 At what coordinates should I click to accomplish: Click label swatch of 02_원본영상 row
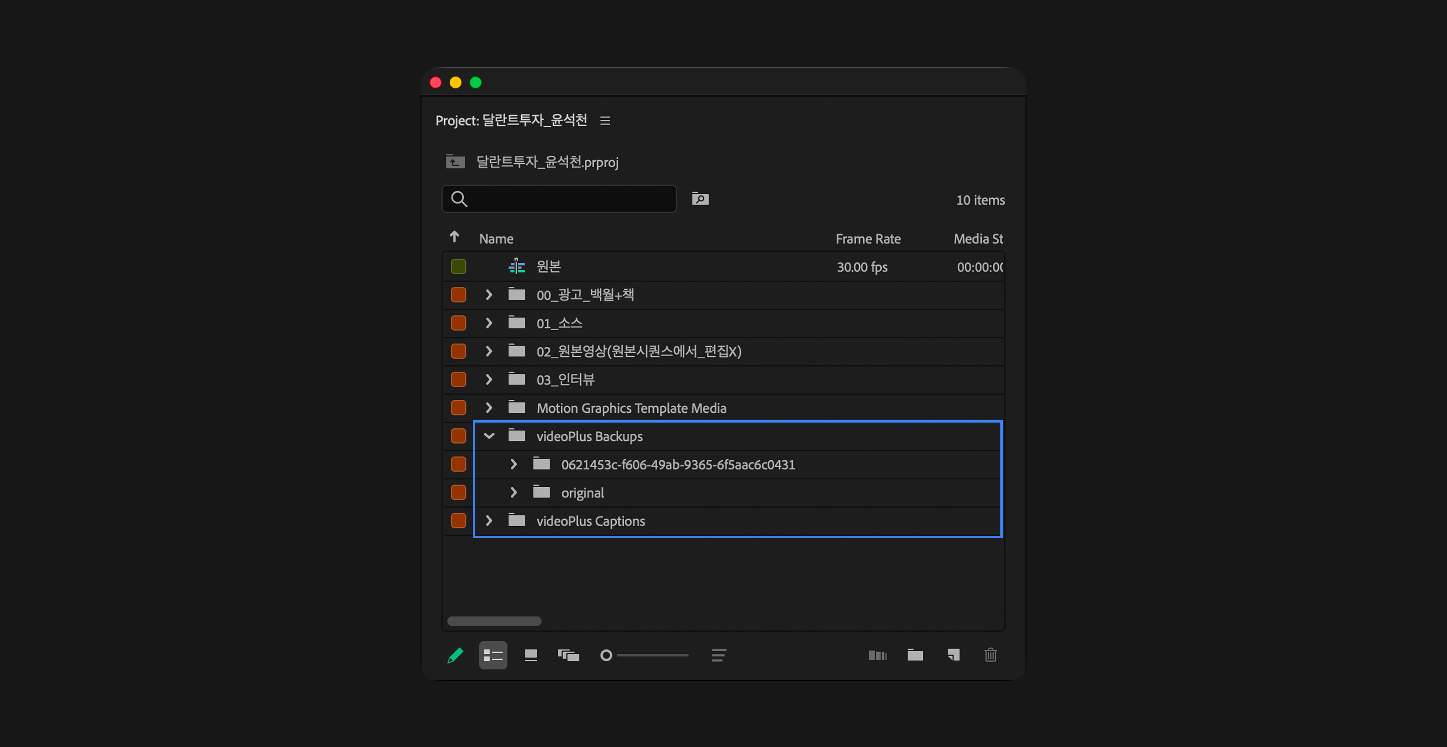coord(458,351)
